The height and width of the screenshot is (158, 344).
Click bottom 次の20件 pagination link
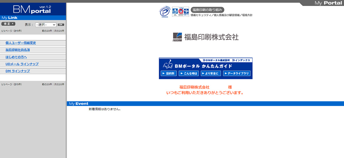(59, 84)
